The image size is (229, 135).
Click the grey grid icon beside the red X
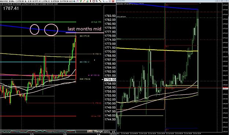[110, 1]
